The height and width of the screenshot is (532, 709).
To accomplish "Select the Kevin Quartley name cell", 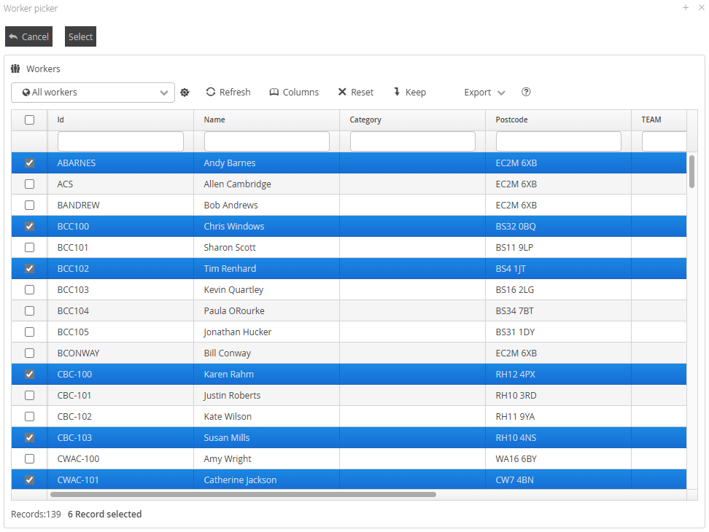I will [x=266, y=289].
